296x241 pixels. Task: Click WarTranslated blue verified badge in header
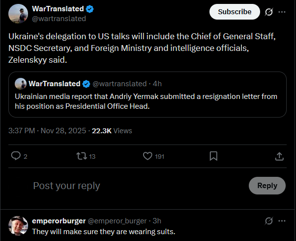(x=89, y=9)
